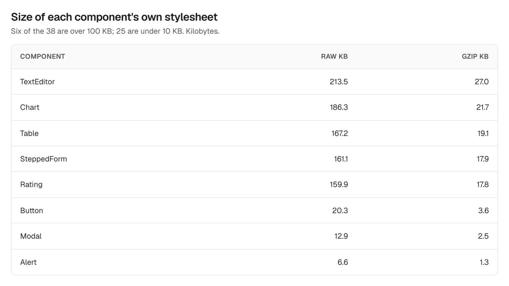Select the SteppedForm component name
Screen dimensions: 509x286
coord(44,159)
